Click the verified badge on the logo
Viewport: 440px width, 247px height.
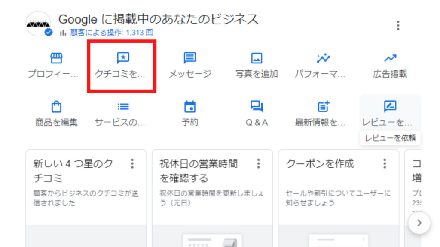pos(49,33)
